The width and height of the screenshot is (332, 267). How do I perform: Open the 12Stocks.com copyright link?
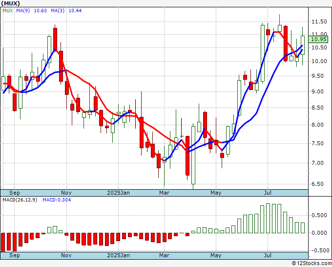tap(311, 264)
